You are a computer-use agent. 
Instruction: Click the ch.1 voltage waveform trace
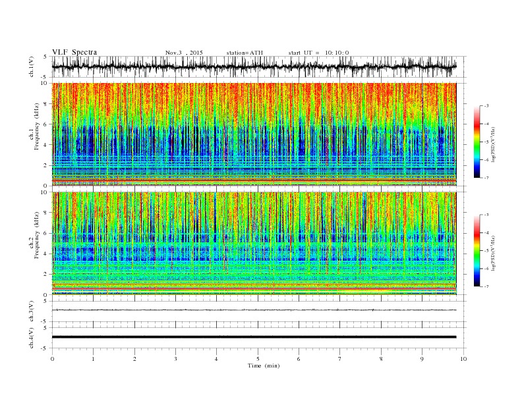(254, 67)
